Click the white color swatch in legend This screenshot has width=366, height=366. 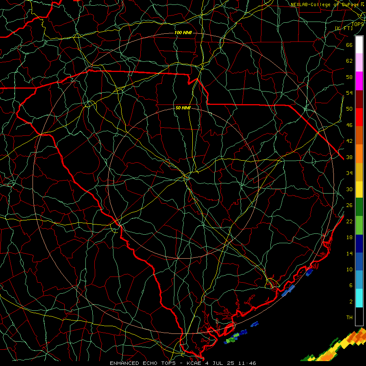point(359,45)
